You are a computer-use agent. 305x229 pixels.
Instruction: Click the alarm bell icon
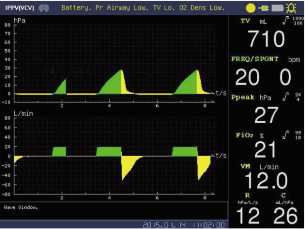(291, 8)
